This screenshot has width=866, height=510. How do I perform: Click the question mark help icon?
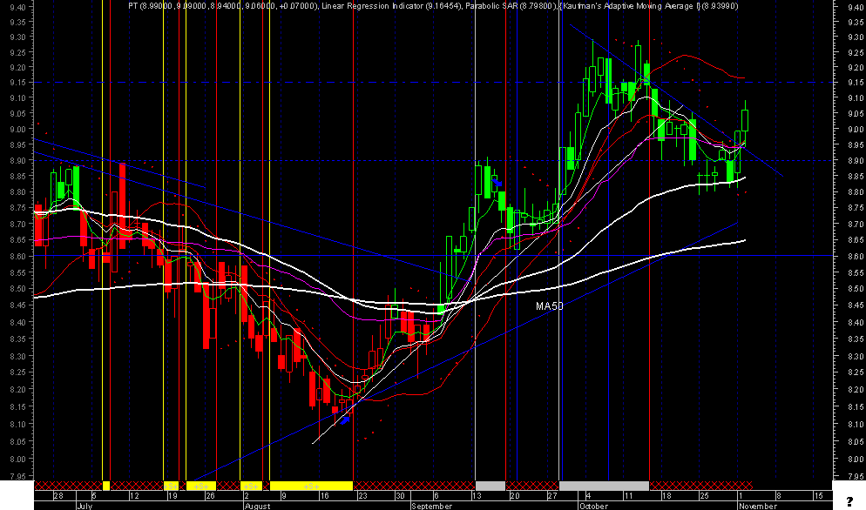(x=850, y=501)
